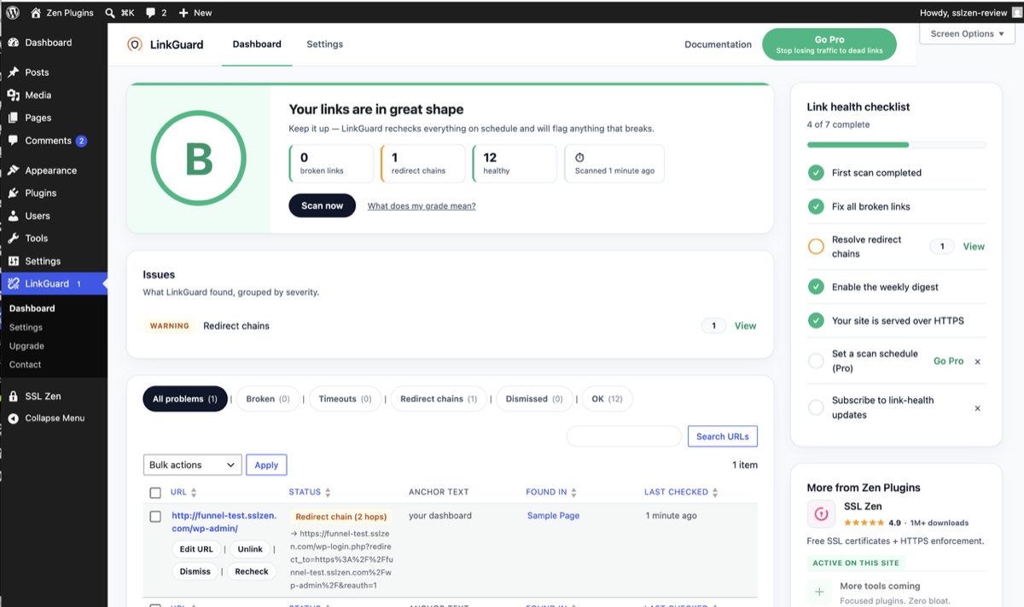Image resolution: width=1024 pixels, height=607 pixels.
Task: Open the Upgrade submenu item under LinkGuard
Action: click(26, 346)
